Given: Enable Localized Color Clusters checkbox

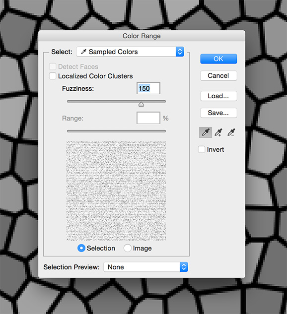Looking at the screenshot, I should coord(53,76).
